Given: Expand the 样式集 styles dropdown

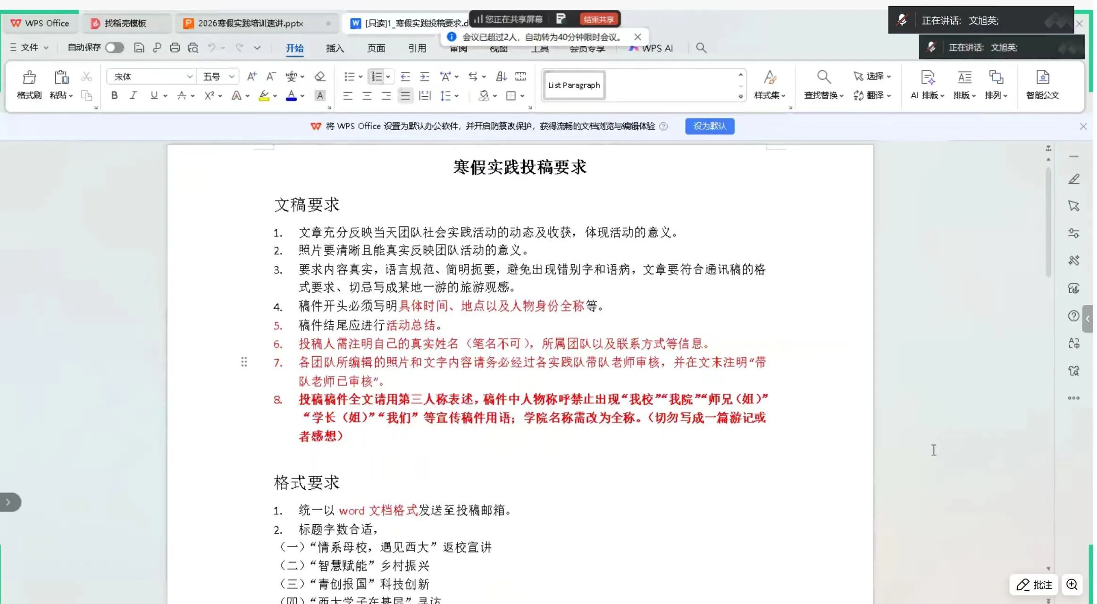Looking at the screenshot, I should [770, 95].
